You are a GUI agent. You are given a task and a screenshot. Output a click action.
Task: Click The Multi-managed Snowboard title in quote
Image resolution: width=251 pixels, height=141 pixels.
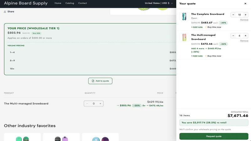click(203, 37)
